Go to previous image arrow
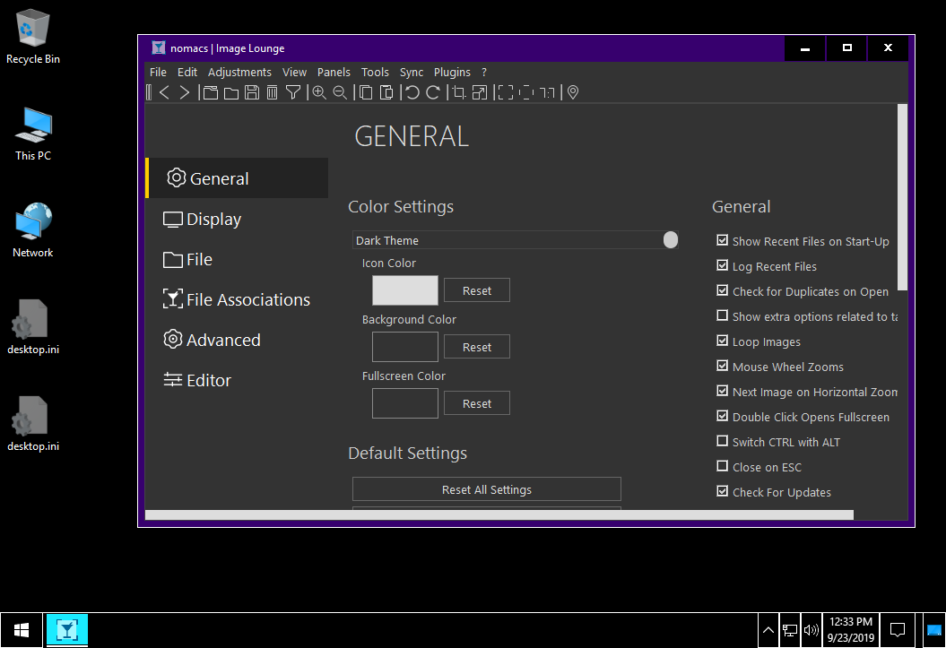 point(164,92)
